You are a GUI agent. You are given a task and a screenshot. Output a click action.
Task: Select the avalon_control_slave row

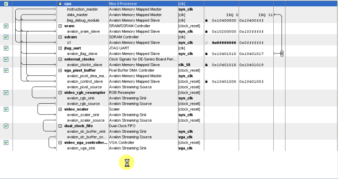(x=85, y=82)
